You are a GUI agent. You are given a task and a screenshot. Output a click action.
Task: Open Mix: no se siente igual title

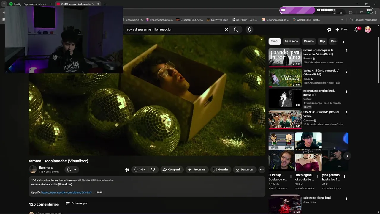[317, 198]
